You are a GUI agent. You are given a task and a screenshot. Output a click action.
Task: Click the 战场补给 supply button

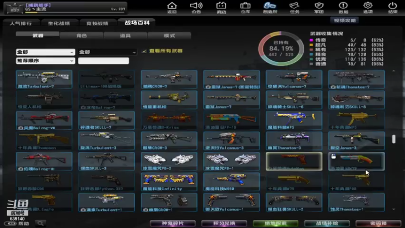(x=327, y=223)
